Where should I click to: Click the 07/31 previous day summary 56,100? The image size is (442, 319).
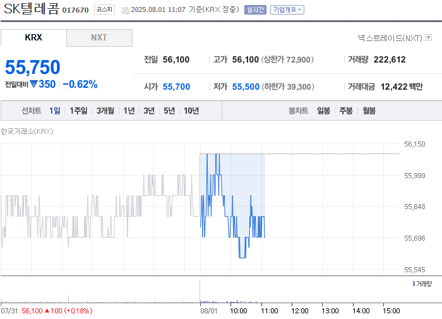(32, 311)
